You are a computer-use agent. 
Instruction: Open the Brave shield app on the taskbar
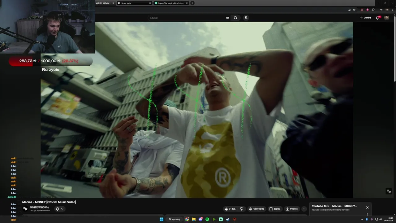pos(235,219)
